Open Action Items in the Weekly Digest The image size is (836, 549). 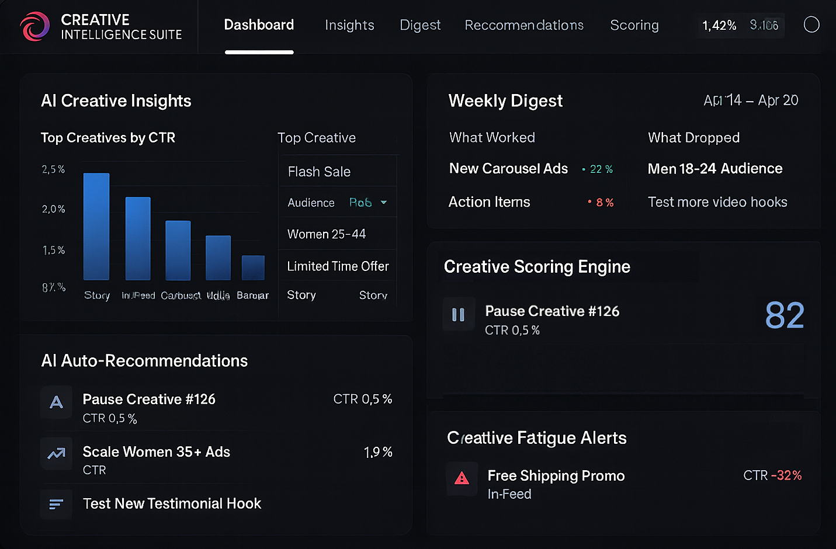point(489,201)
